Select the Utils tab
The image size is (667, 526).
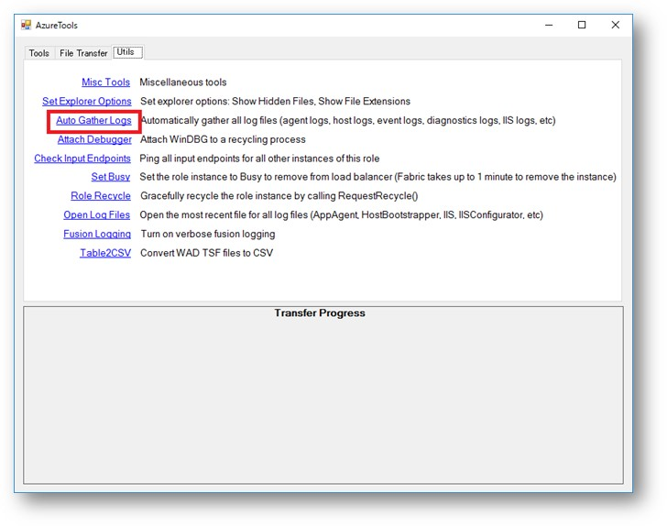[128, 52]
